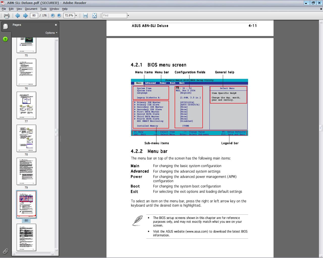This screenshot has width=323, height=258.
Task: Click the 'Legend bar' label
Action: (230, 143)
